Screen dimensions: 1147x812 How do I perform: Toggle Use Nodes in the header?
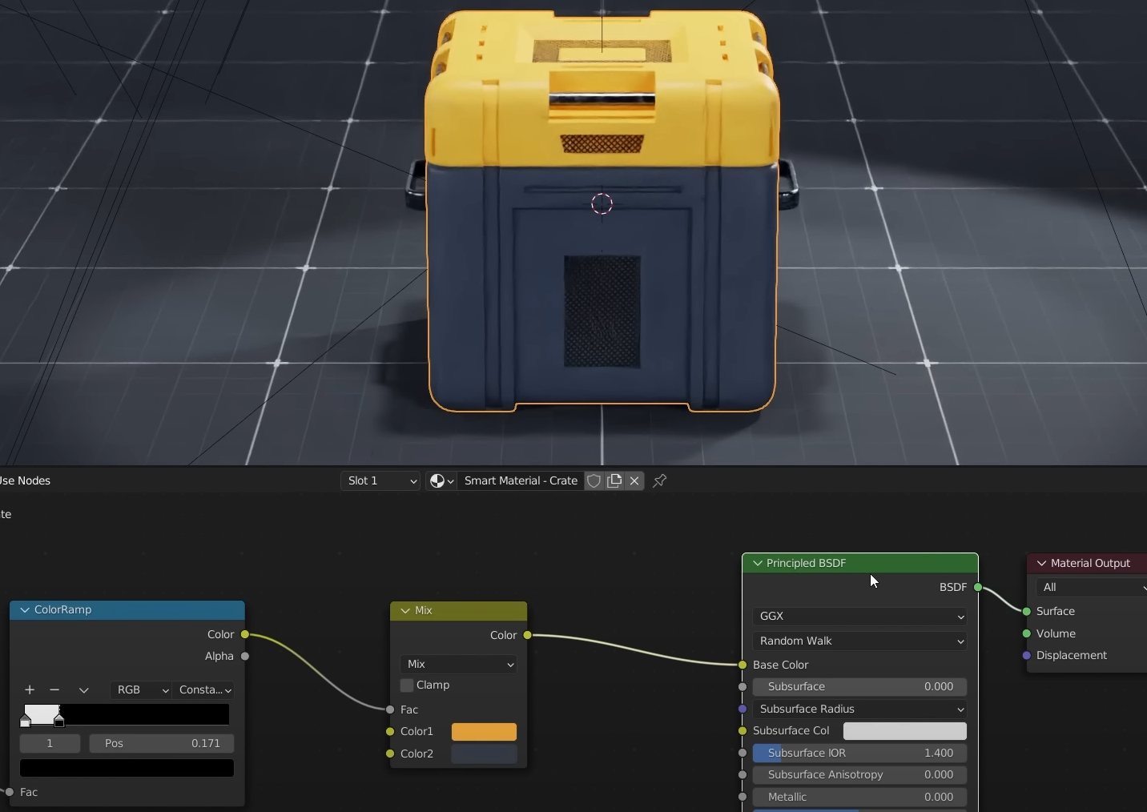tap(25, 480)
